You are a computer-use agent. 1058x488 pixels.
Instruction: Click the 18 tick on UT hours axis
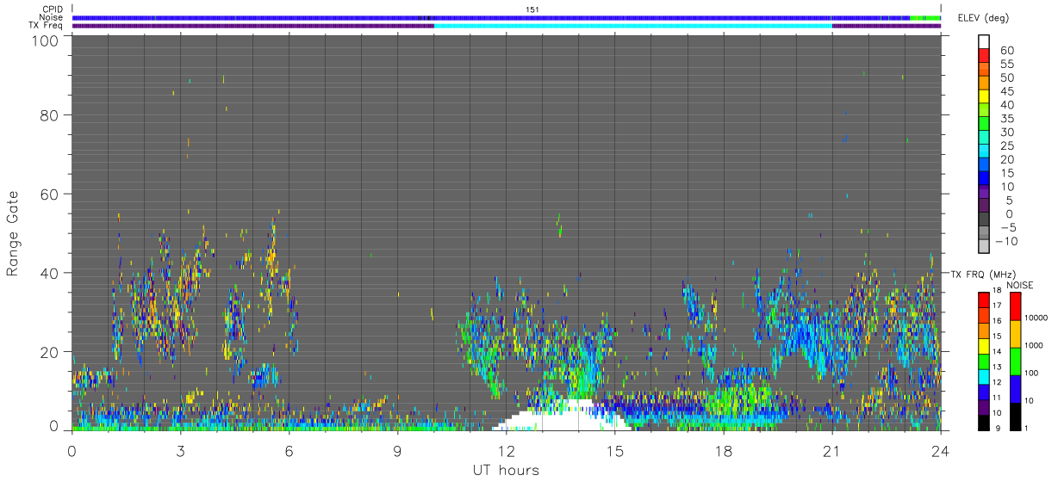(x=723, y=450)
